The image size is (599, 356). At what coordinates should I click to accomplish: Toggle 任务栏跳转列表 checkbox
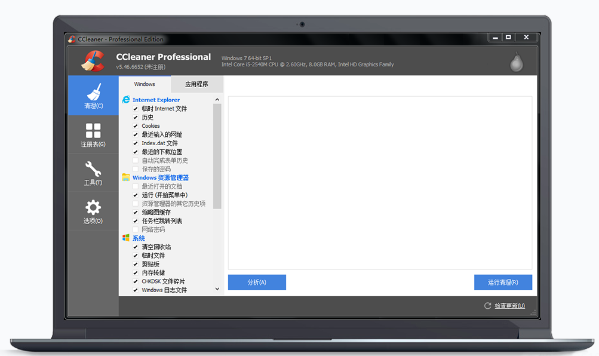(x=135, y=221)
